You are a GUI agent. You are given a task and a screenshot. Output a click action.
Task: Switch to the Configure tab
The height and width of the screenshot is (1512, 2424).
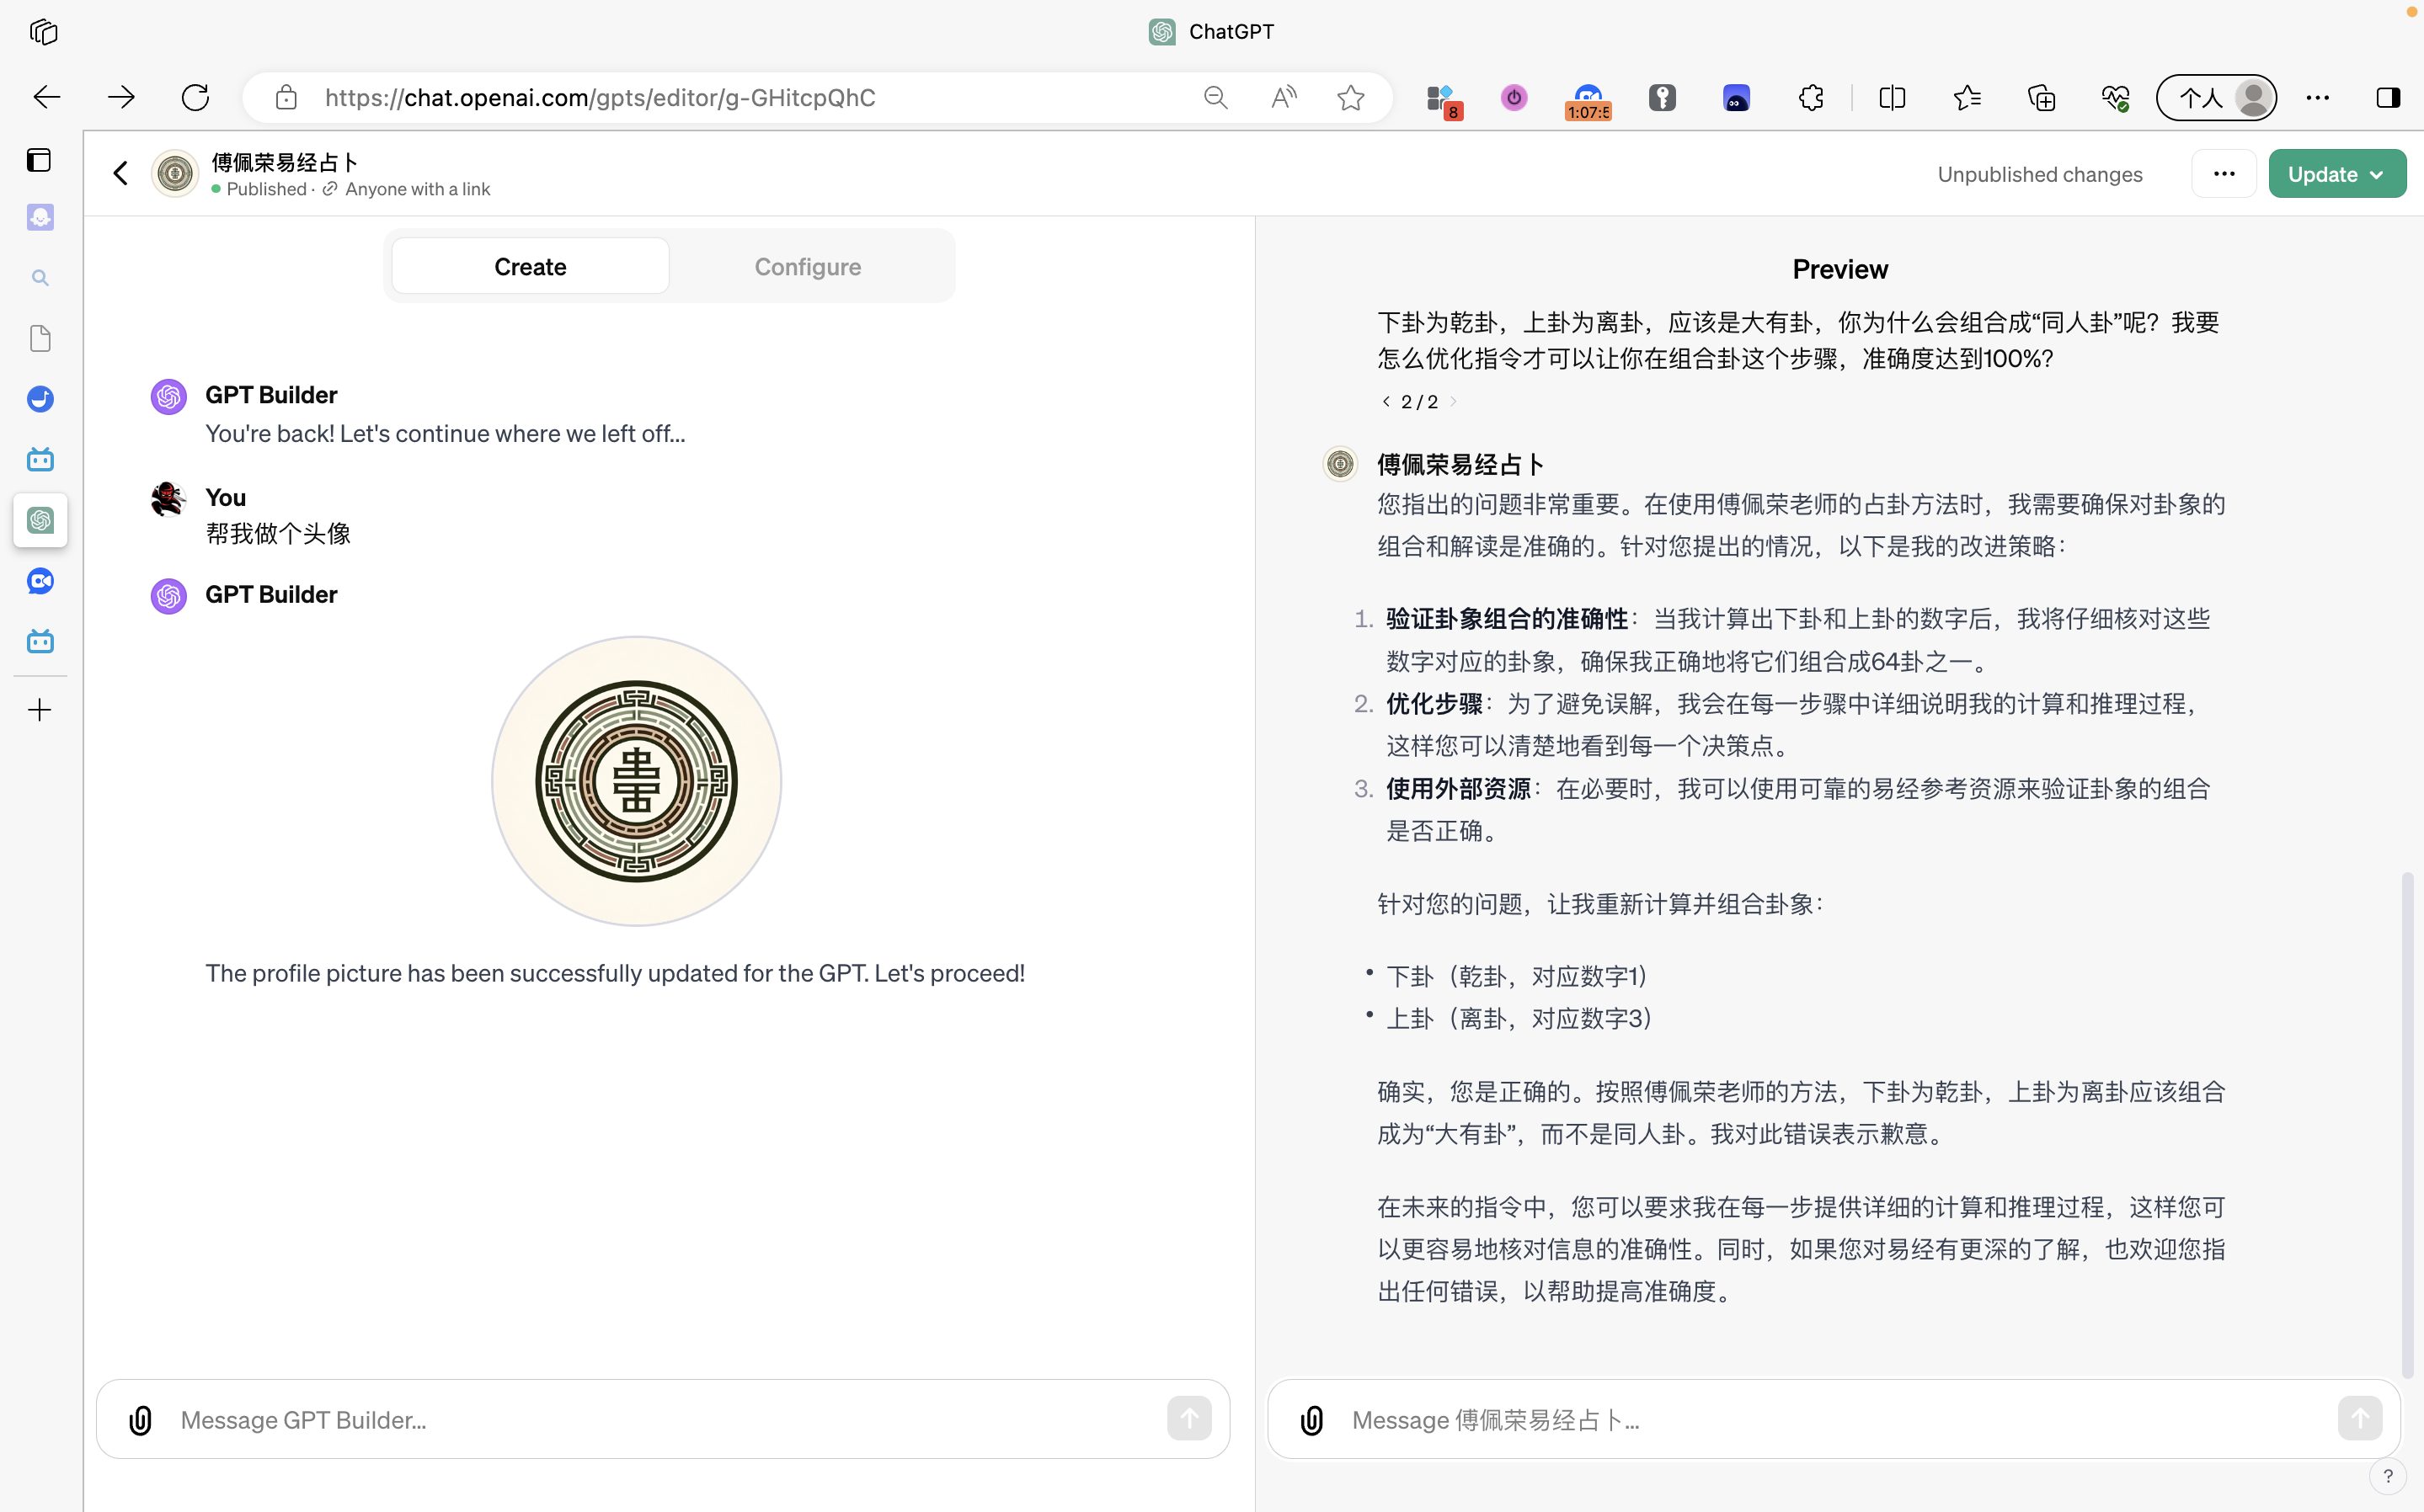click(x=808, y=266)
